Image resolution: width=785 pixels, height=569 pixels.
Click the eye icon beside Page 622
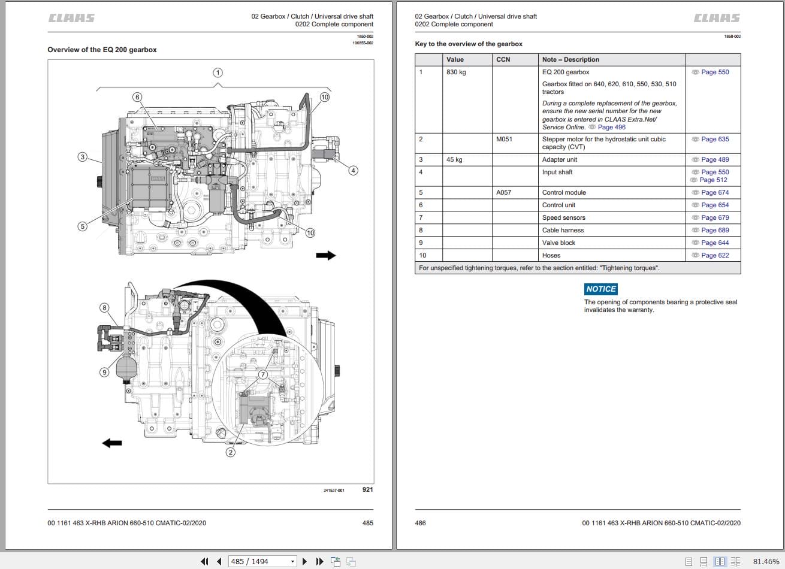695,255
